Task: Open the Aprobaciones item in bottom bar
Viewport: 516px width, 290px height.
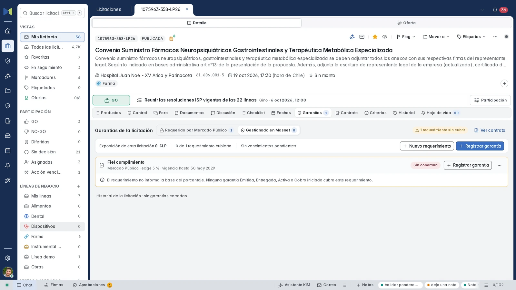Action: click(x=92, y=285)
